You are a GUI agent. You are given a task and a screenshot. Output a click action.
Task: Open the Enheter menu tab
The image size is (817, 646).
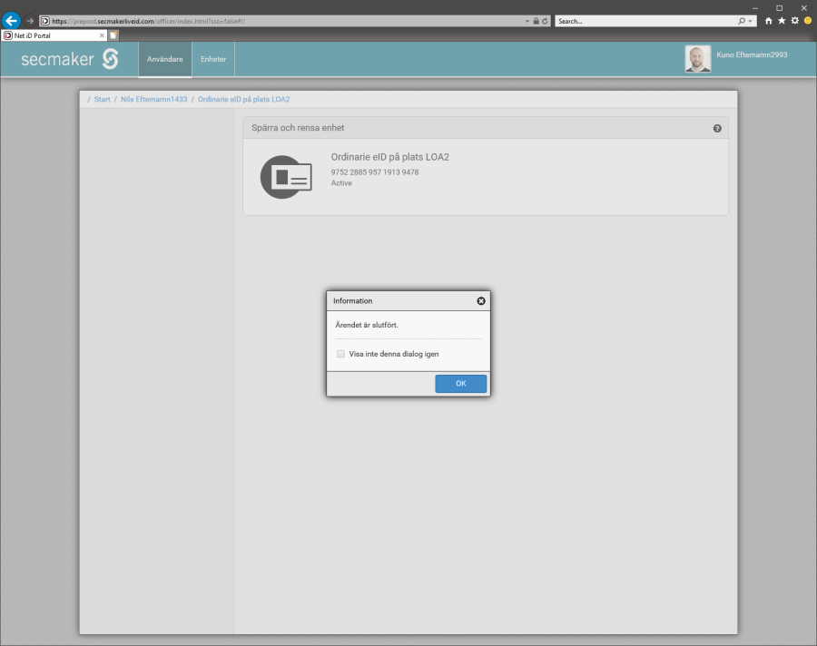click(x=213, y=59)
